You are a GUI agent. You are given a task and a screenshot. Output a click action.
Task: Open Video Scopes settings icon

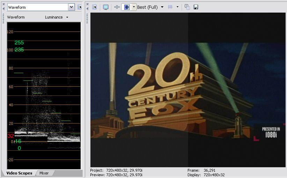[x=80, y=7]
